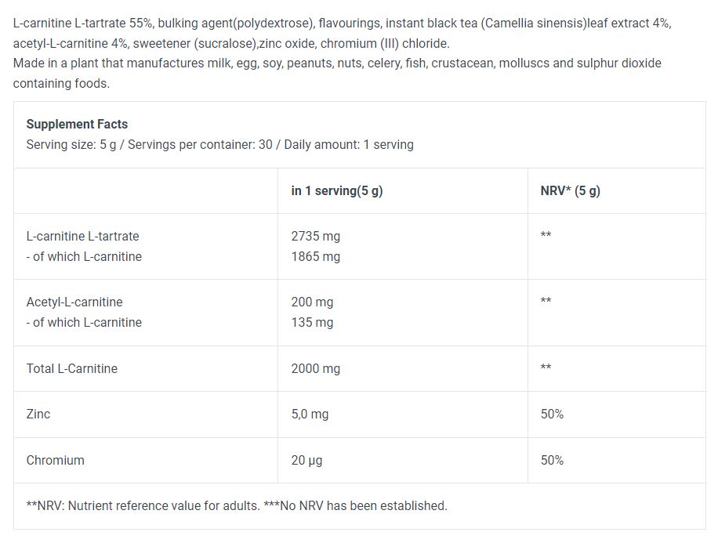Click the 'in 1 serving(5 g)' column header
Screen dimensions: 718x543
[337, 190]
